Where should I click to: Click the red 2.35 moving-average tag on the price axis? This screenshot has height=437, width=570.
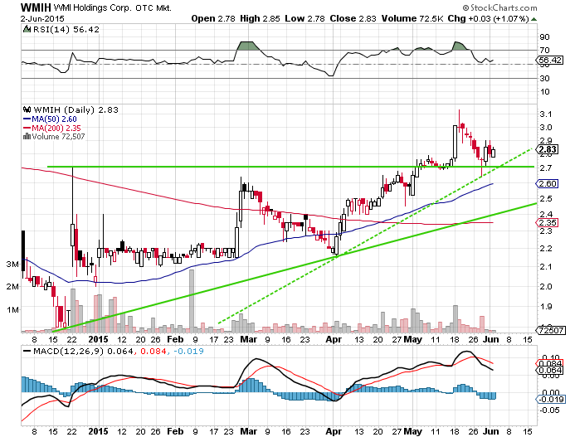pyautogui.click(x=548, y=223)
